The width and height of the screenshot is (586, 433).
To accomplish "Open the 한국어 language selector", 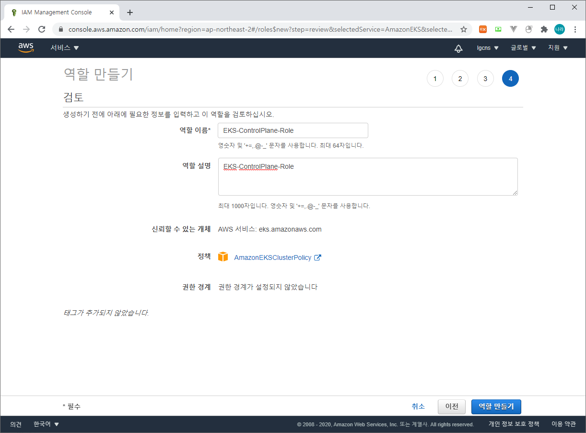I will pyautogui.click(x=47, y=424).
